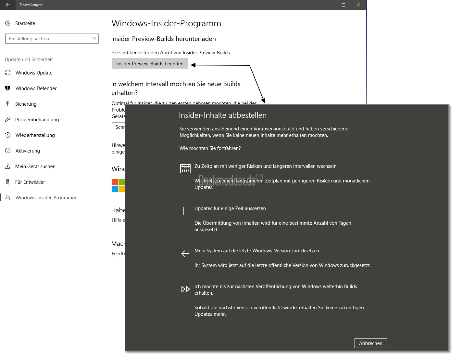Close the Einstellungen window
Image resolution: width=462 pixels, height=360 pixels.
coord(358,5)
